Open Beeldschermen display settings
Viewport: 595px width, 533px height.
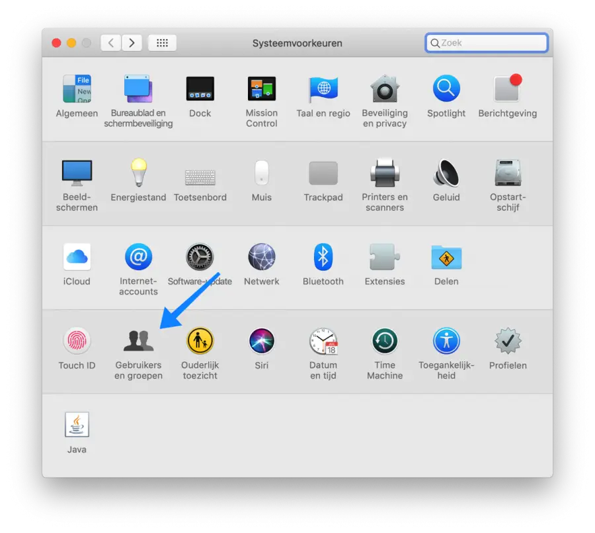point(77,173)
